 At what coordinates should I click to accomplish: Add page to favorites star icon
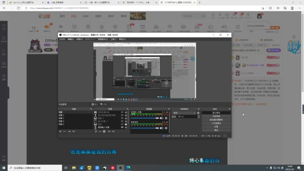(263, 8)
